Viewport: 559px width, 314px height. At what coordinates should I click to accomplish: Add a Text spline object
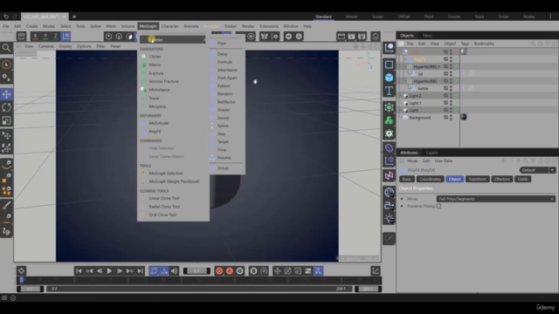[x=389, y=91]
